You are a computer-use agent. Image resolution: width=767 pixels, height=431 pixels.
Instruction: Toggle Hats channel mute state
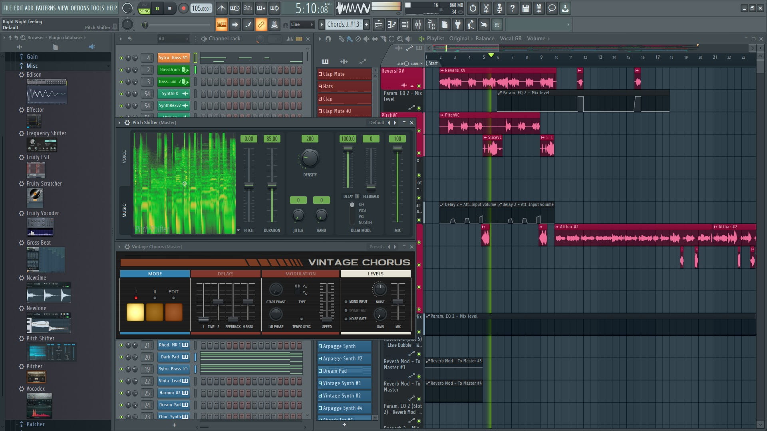pyautogui.click(x=320, y=86)
